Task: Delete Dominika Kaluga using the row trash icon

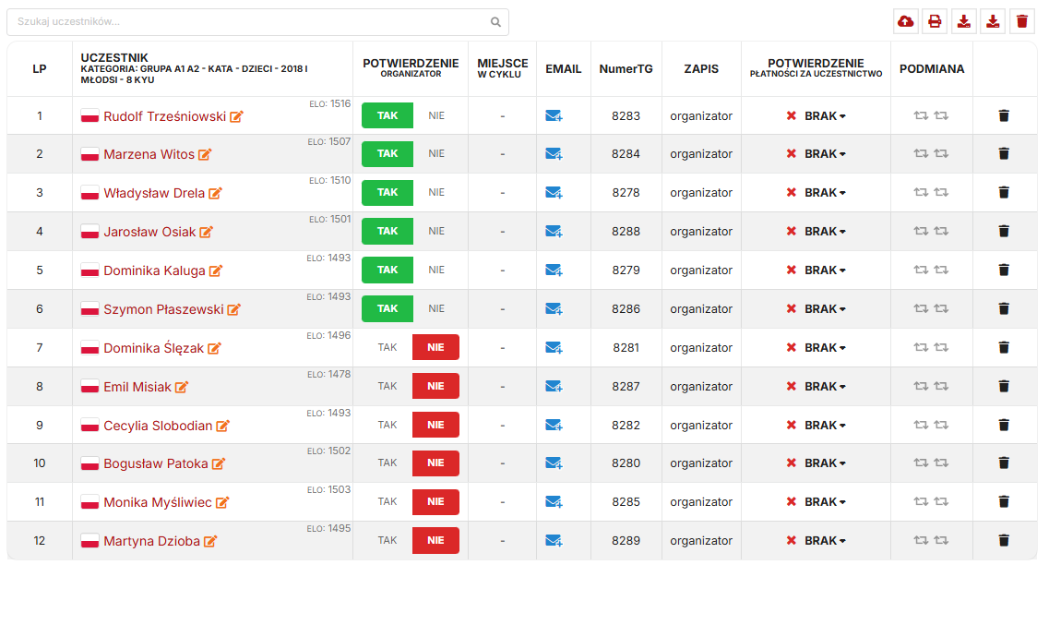Action: (x=1004, y=270)
